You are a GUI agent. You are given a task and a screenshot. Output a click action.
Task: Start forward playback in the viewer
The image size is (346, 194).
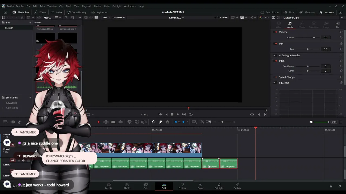pyautogui.click(x=178, y=115)
